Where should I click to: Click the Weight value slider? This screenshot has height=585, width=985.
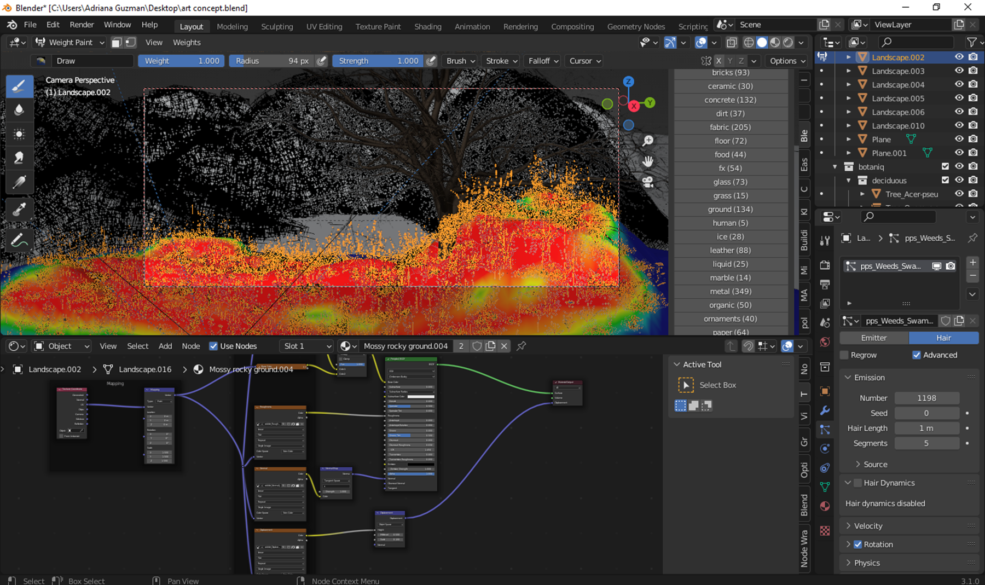(x=181, y=61)
